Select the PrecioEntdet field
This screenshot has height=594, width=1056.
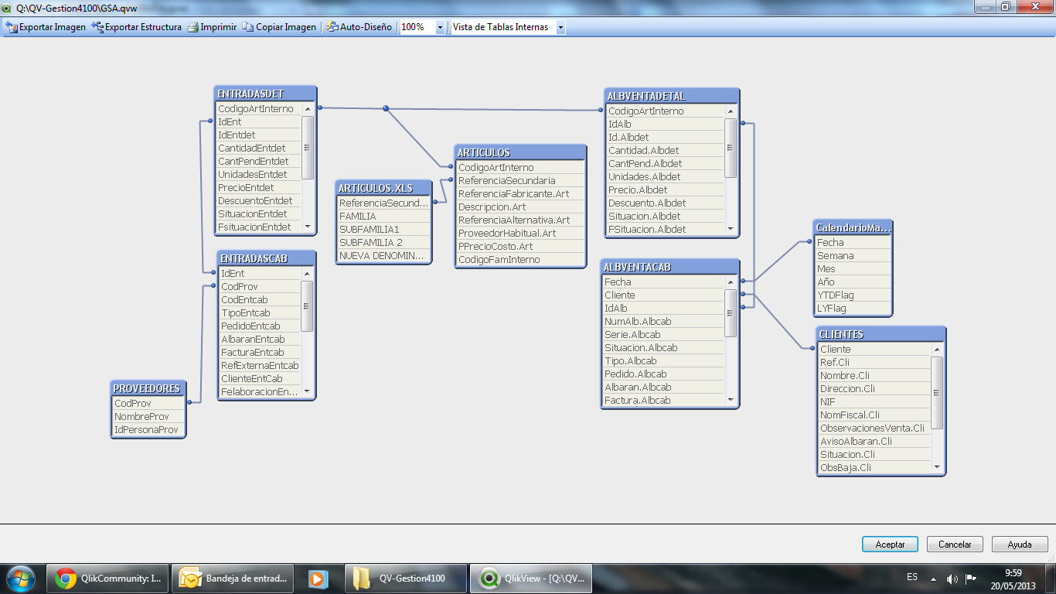point(258,188)
